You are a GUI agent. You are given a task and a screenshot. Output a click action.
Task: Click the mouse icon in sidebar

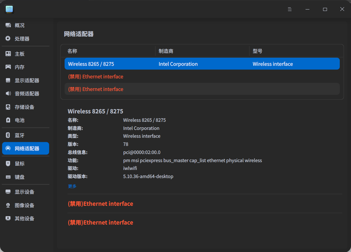(x=8, y=164)
